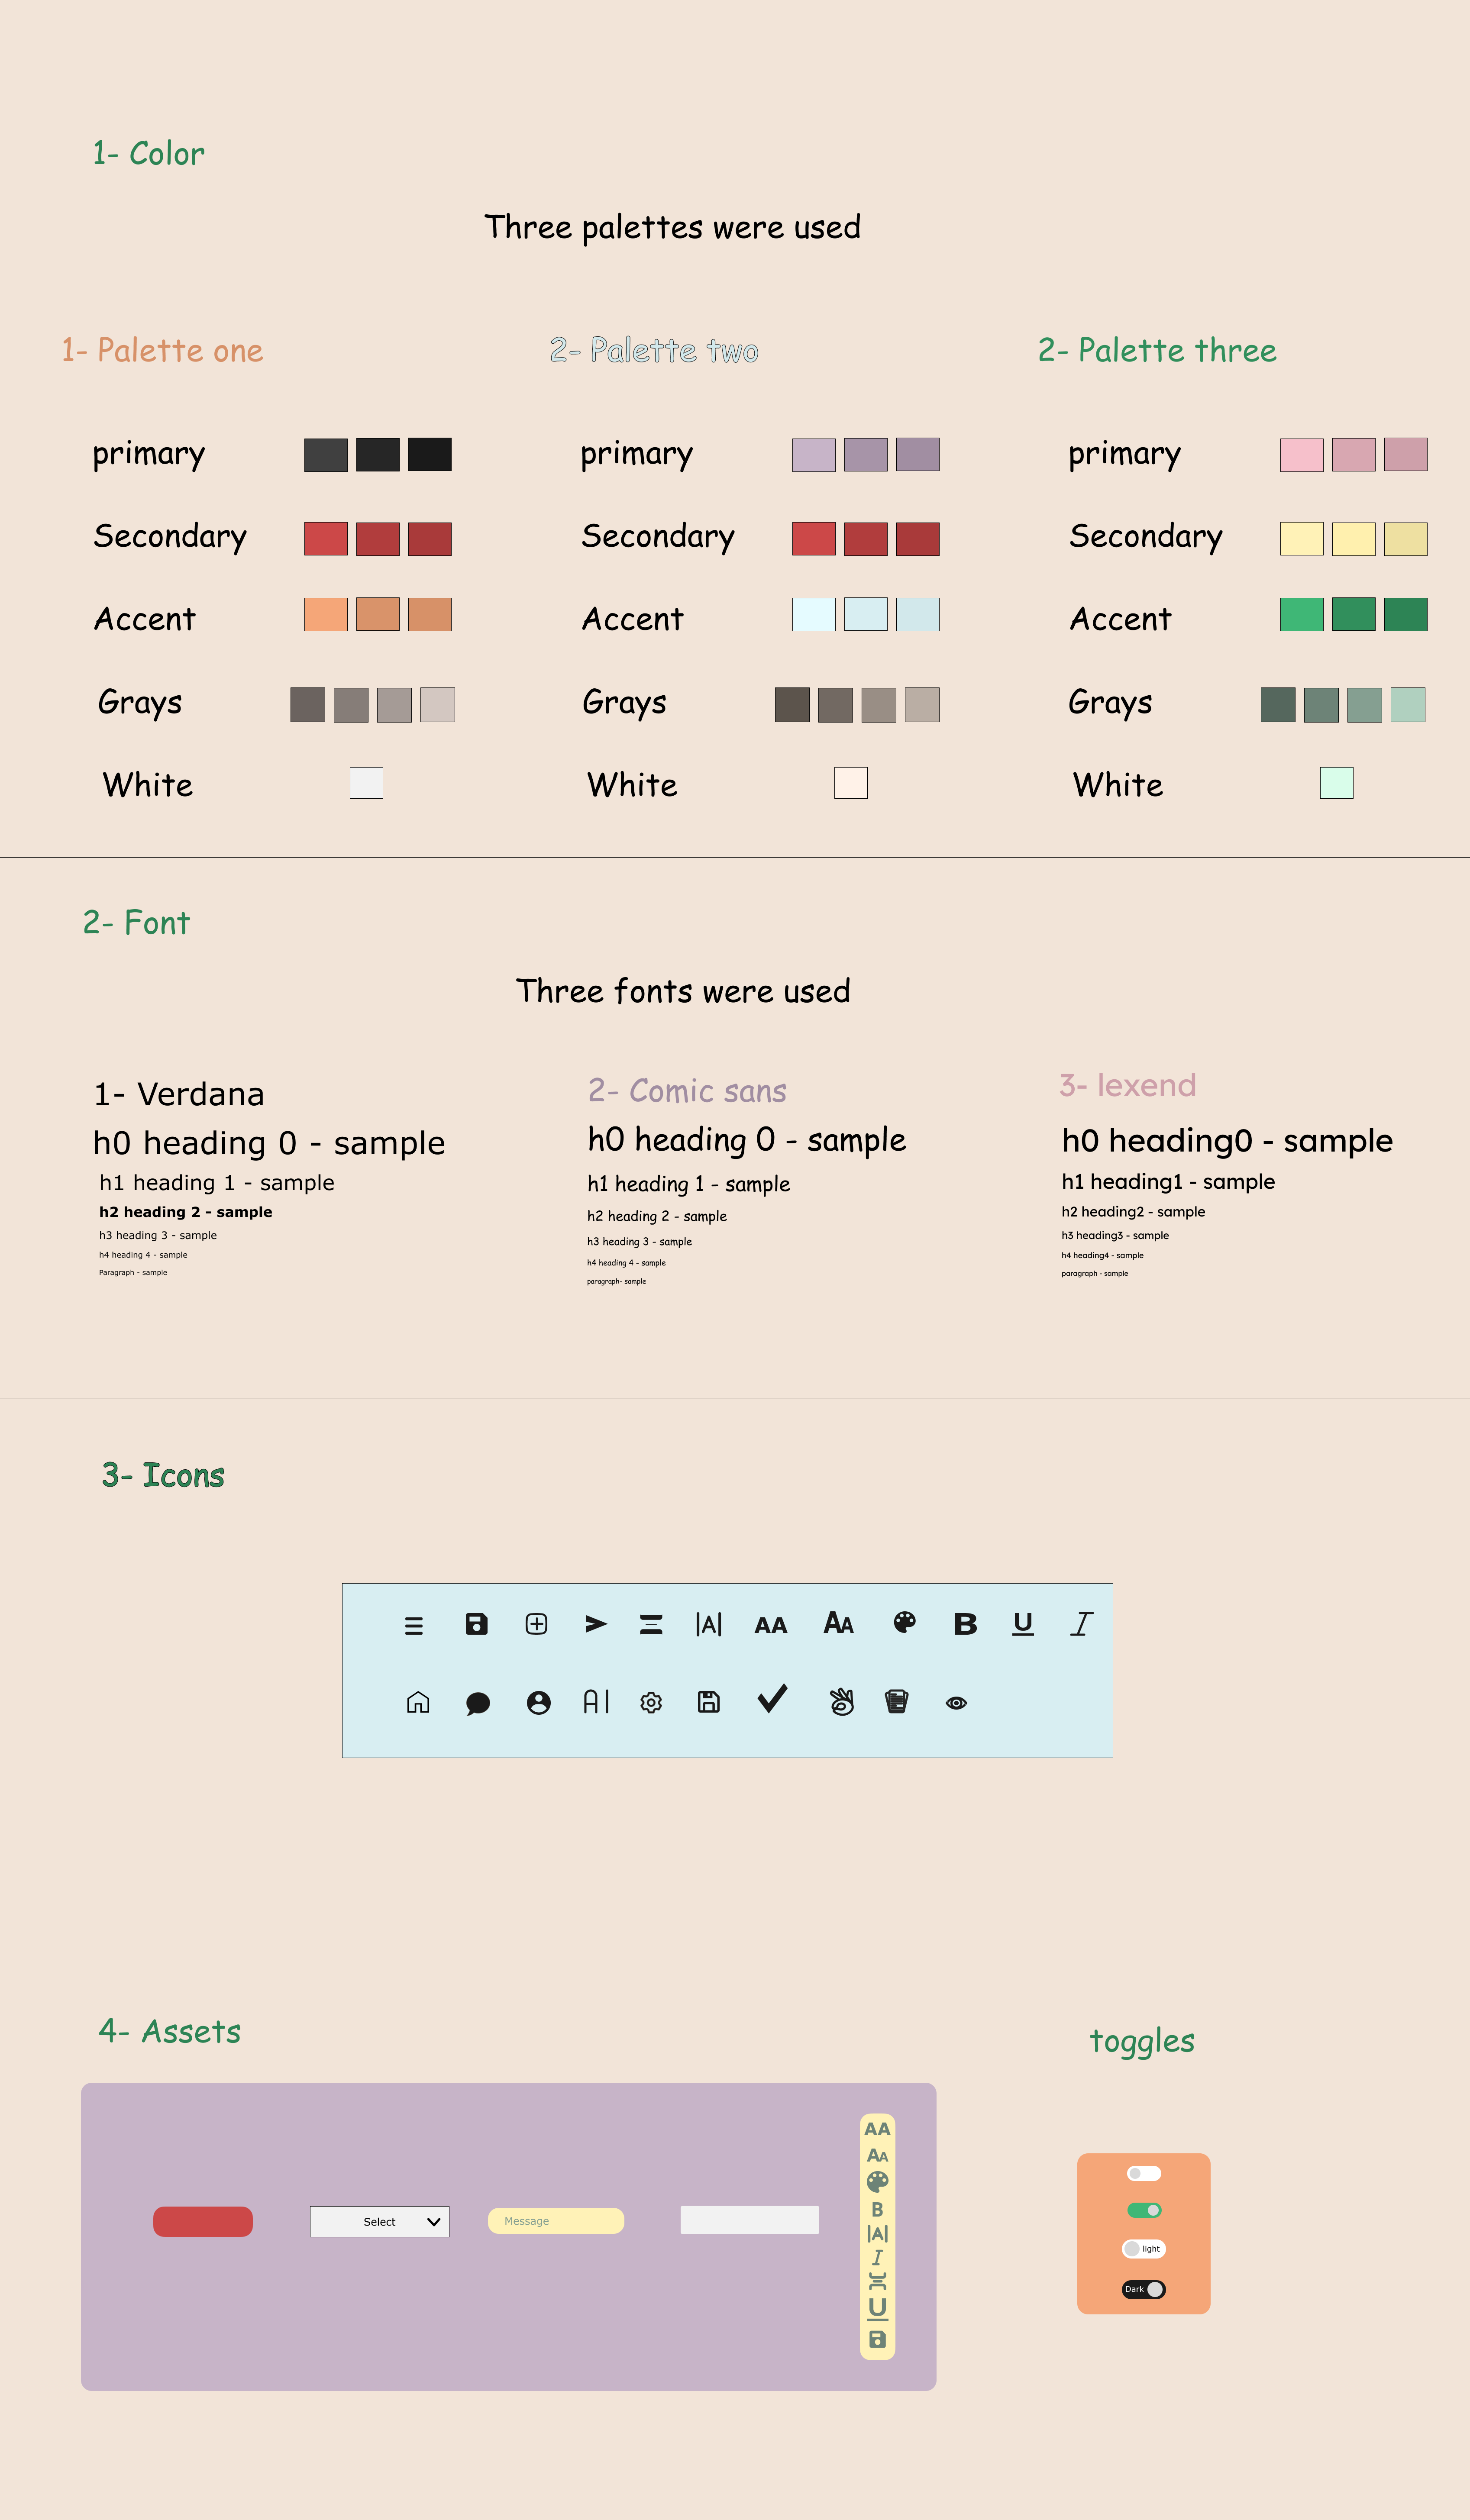Viewport: 1470px width, 2520px height.
Task: Click the chat bubble icon
Action: click(x=479, y=1701)
